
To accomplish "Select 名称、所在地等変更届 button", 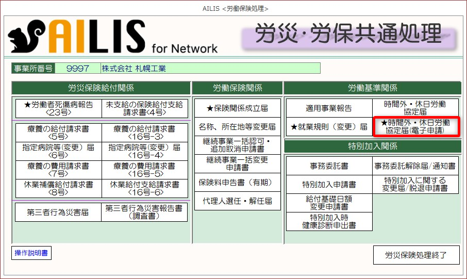I will (238, 126).
